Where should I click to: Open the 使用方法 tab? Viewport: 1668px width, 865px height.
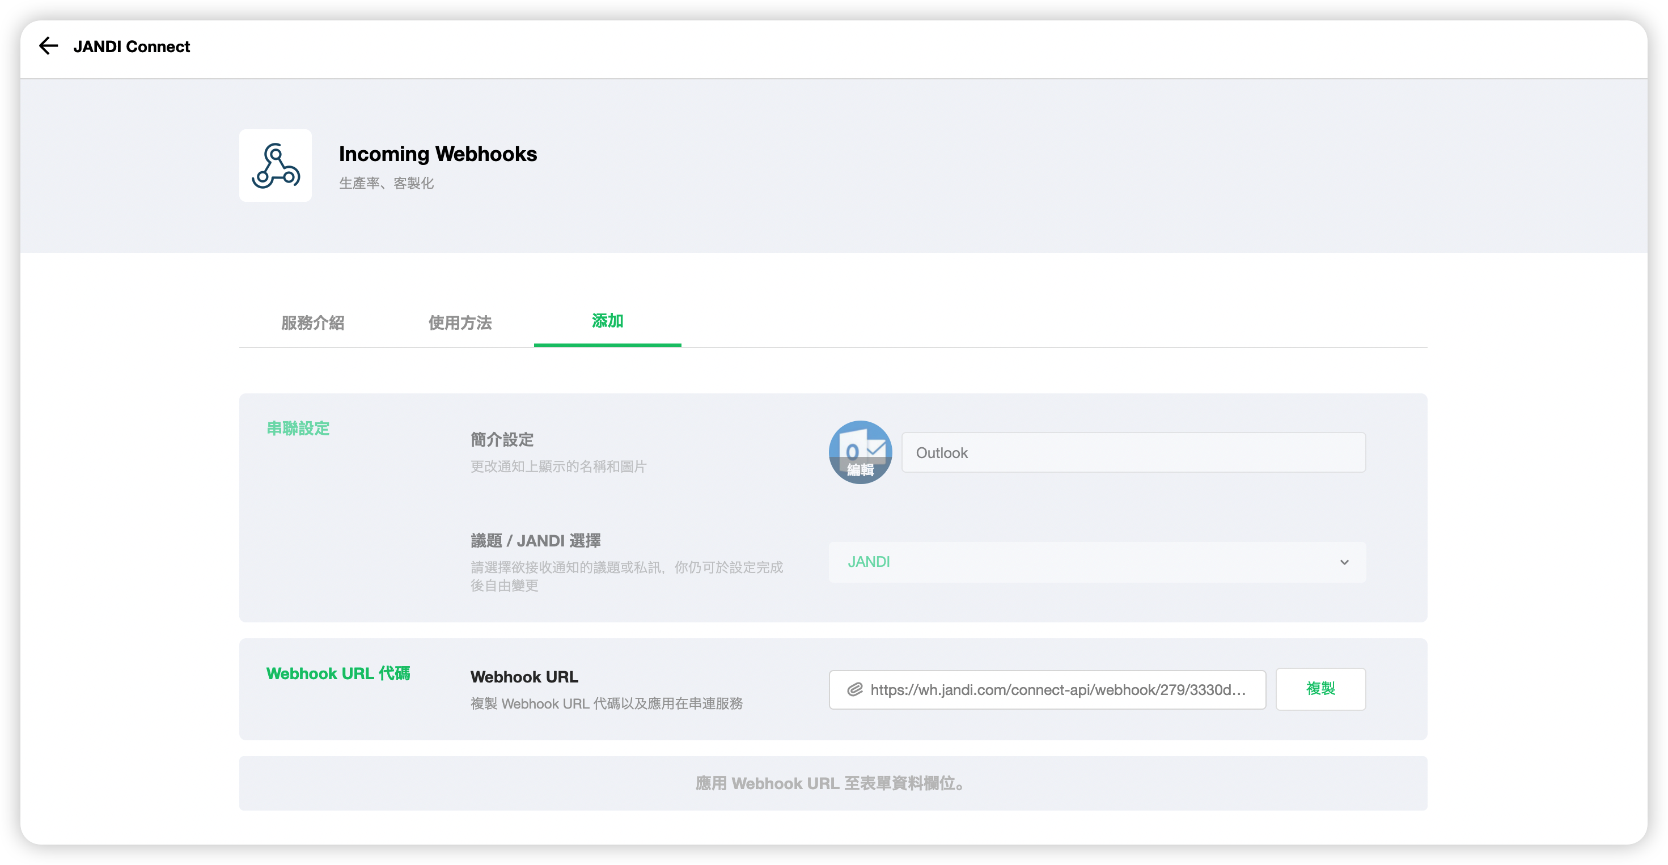[x=460, y=323]
